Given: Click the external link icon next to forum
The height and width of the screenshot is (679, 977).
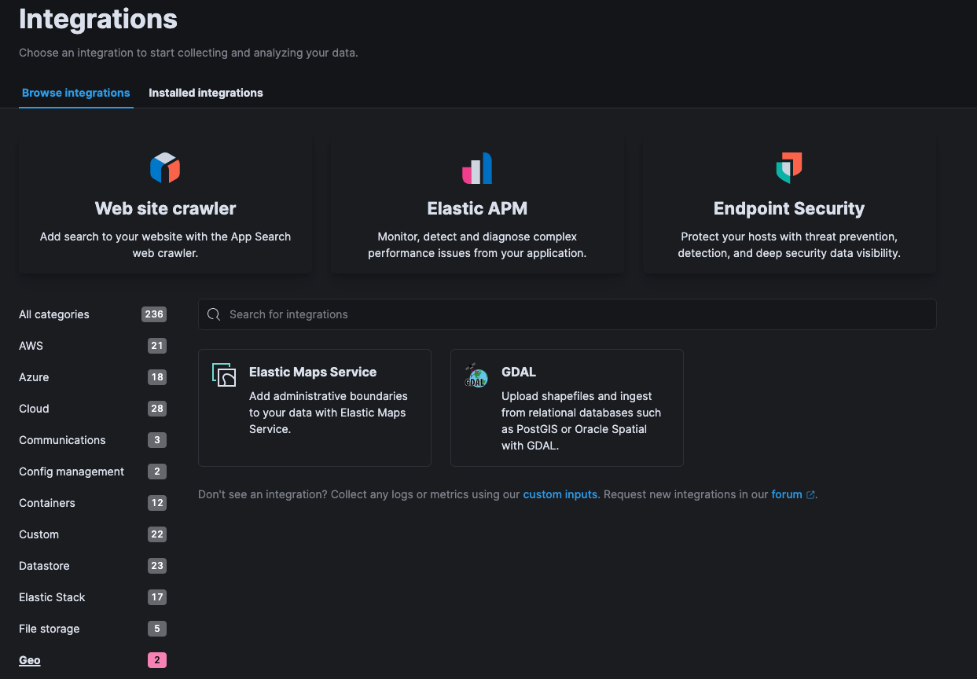Looking at the screenshot, I should click(810, 495).
